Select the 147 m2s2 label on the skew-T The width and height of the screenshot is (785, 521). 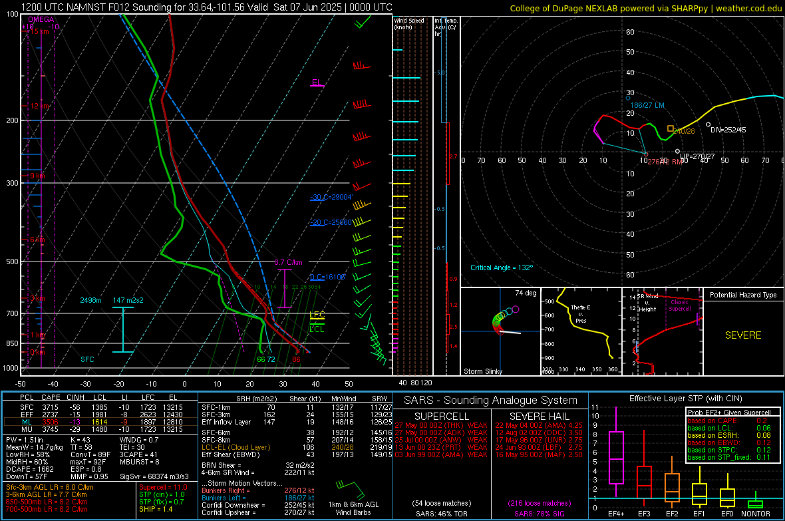128,301
